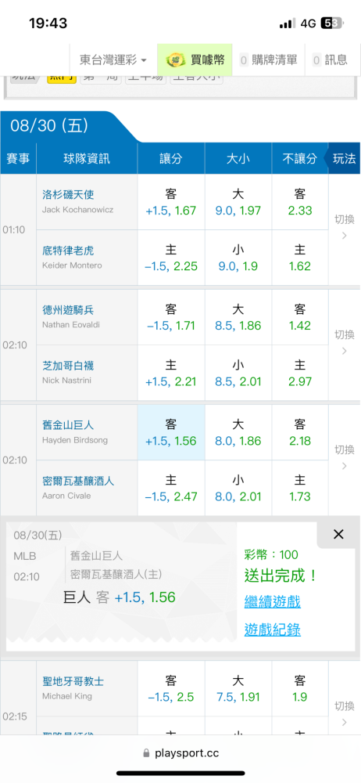Close the bet confirmation slip
The image size is (361, 783).
click(338, 534)
